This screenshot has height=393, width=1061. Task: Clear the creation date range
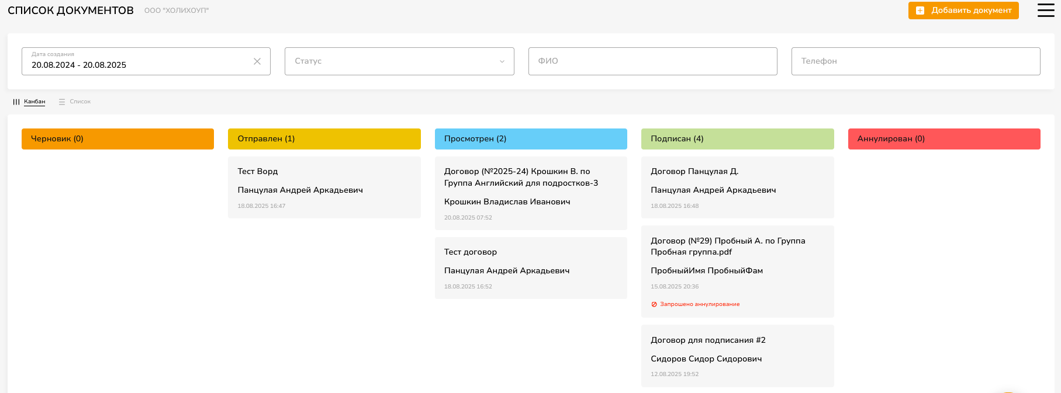point(257,61)
